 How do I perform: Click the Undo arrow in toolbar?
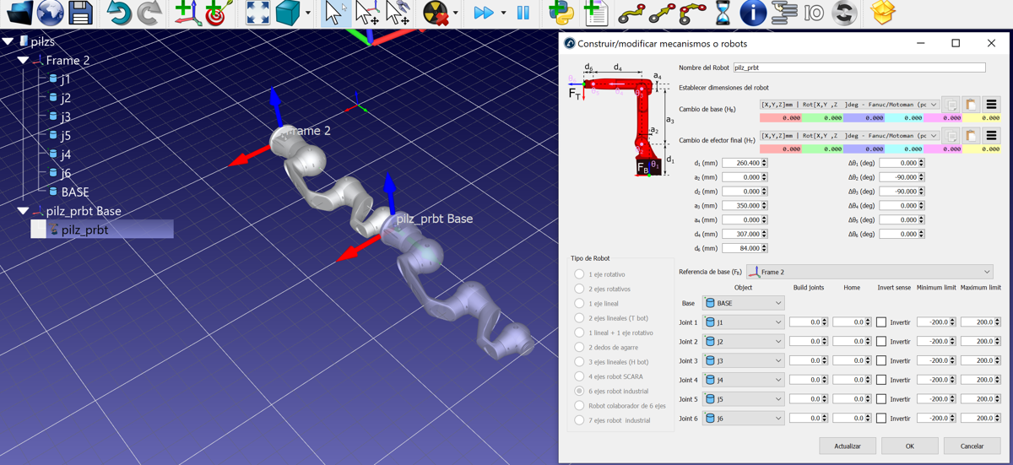pyautogui.click(x=121, y=13)
